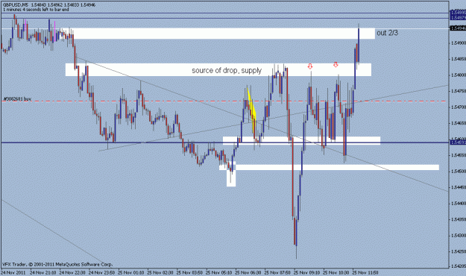Click the 1.54900 price axis label
The height and width of the screenshot is (276, 466).
(458, 43)
